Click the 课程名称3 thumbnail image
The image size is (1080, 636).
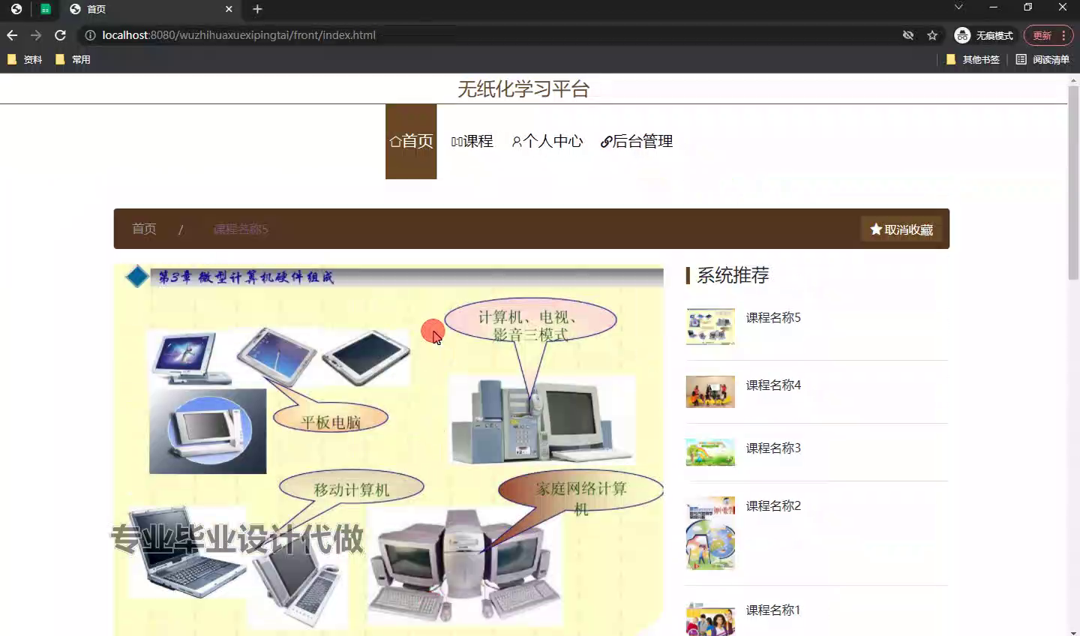point(710,452)
